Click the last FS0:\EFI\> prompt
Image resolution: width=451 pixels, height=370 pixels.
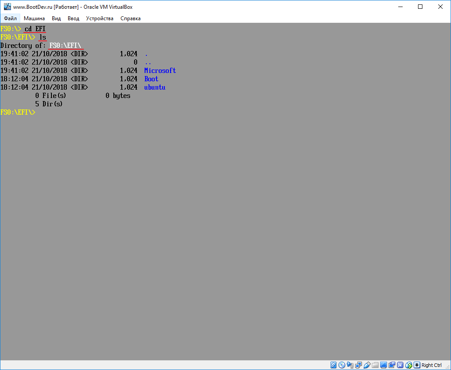18,112
